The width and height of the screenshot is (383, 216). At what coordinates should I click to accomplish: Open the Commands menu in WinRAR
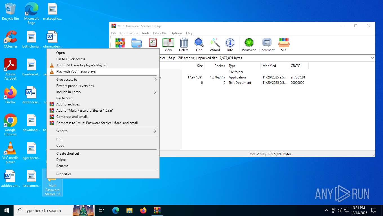pyautogui.click(x=129, y=33)
